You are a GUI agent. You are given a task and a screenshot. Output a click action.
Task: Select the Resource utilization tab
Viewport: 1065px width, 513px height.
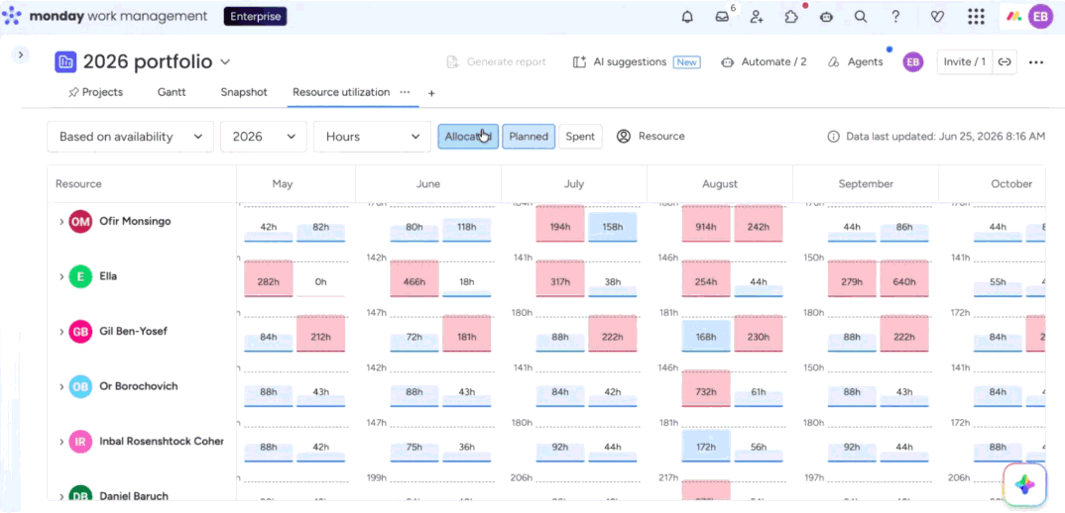point(341,92)
